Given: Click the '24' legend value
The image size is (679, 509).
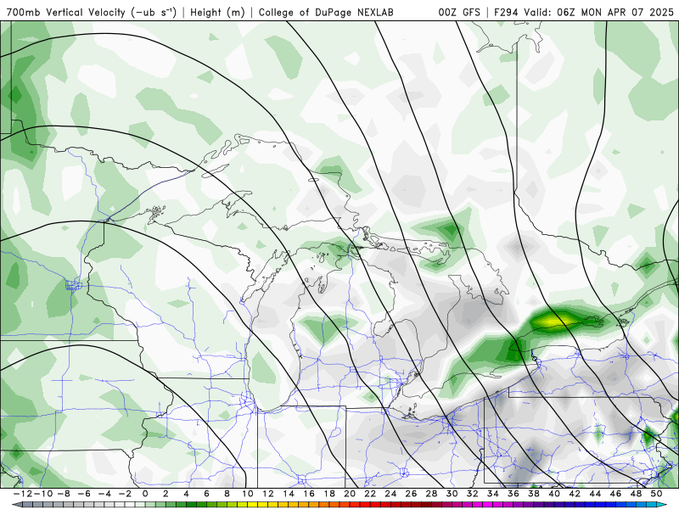Looking at the screenshot, I should tap(390, 494).
